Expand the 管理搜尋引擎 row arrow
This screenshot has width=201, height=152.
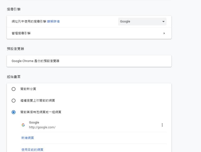[x=164, y=33]
